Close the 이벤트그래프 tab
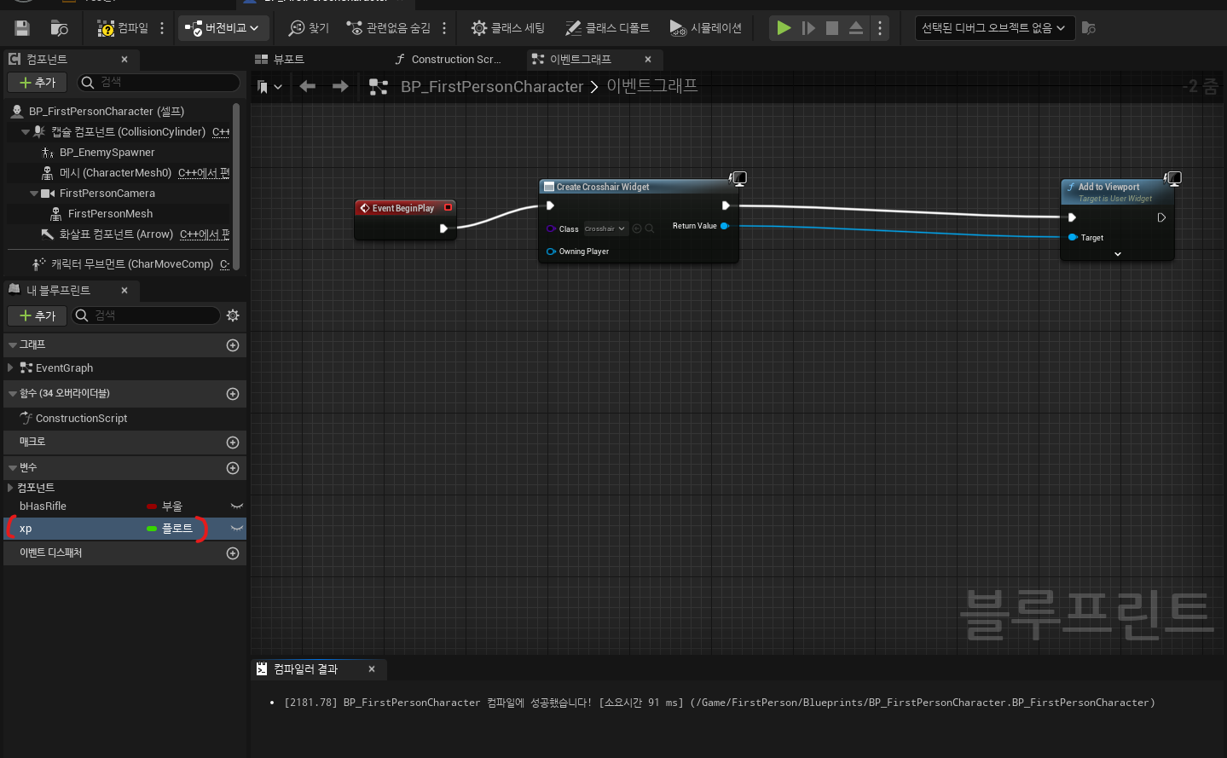The height and width of the screenshot is (758, 1227). [x=648, y=59]
